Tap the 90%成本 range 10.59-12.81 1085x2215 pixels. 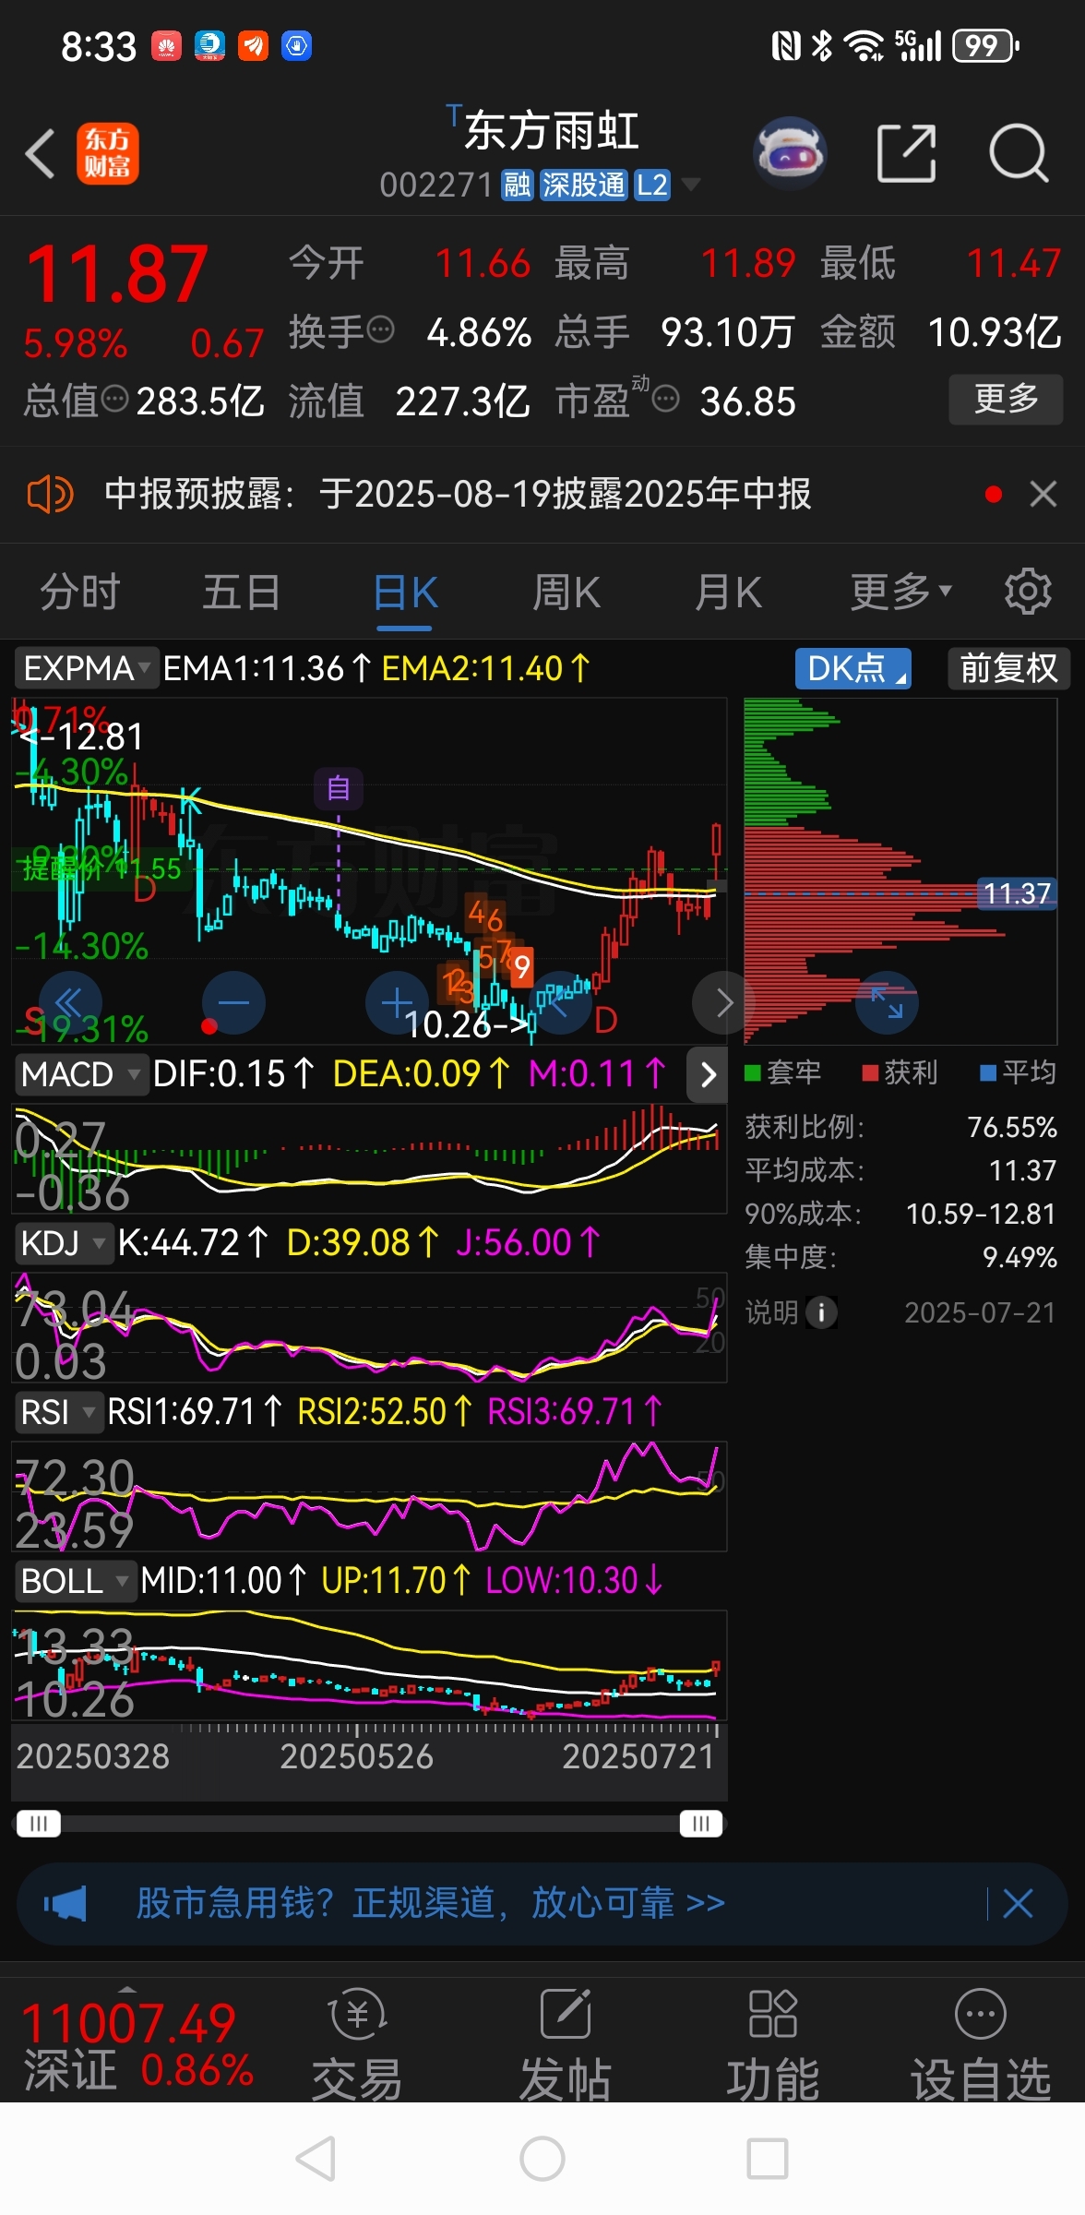pyautogui.click(x=981, y=1214)
